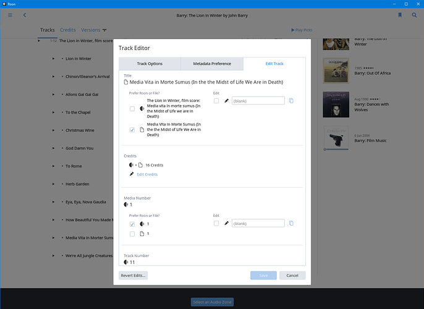
Task: Open the hamburger navigation menu
Action: [x=10, y=15]
